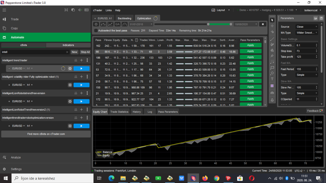Open the purple color swatch
This screenshot has height=183, width=326.
point(272,86)
